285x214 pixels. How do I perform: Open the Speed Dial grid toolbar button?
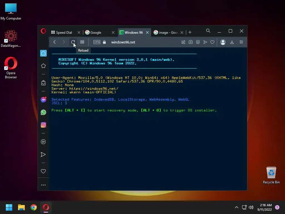point(82,42)
